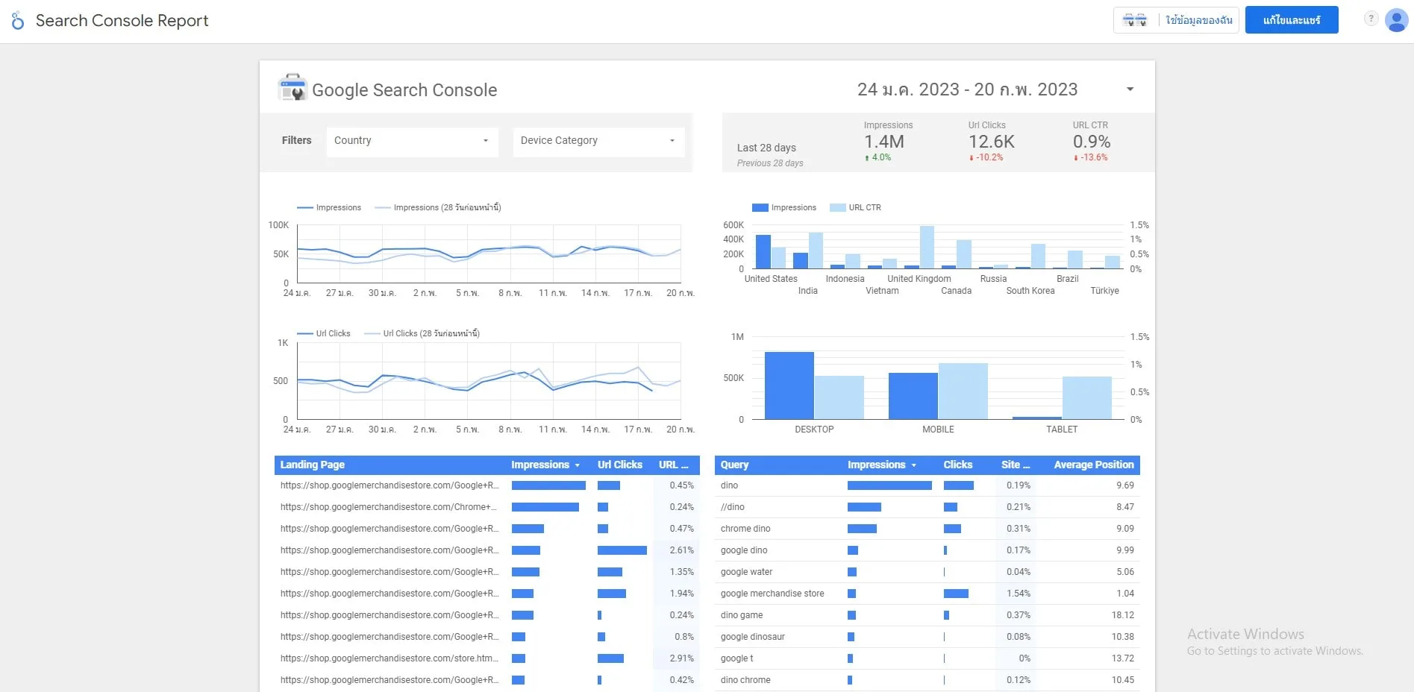1414x692 pixels.
Task: Open the date range selector dropdown
Action: pos(1129,89)
